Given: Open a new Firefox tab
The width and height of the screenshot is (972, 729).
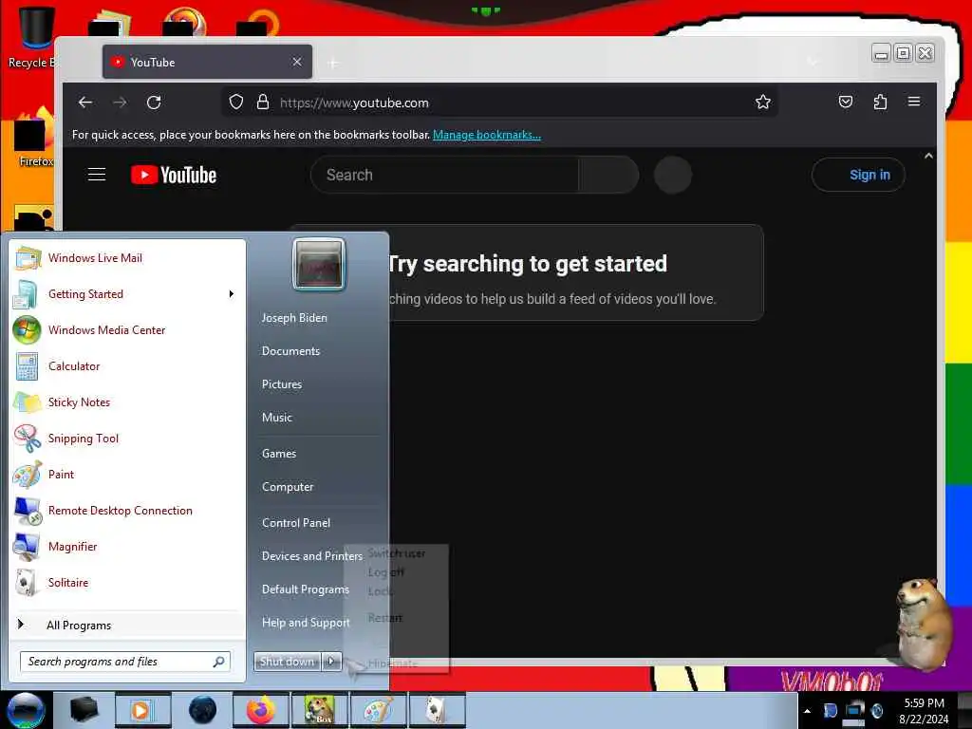Looking at the screenshot, I should pyautogui.click(x=333, y=63).
